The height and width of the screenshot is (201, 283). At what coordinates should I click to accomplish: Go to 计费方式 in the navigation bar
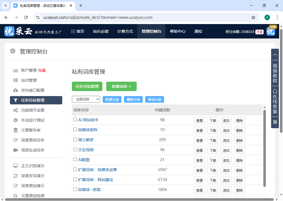click(x=125, y=31)
